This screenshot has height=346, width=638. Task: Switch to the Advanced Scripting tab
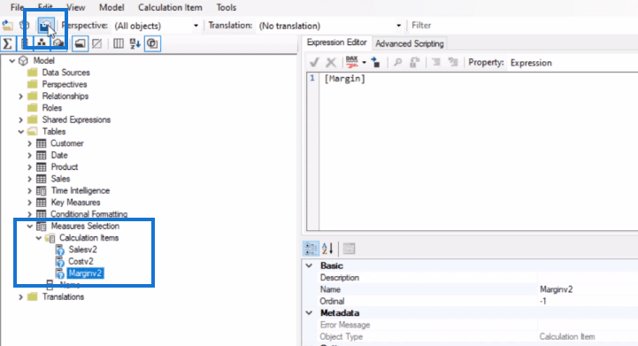click(x=410, y=43)
